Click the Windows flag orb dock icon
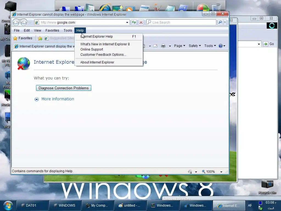Viewport: 281px width, 211px height. pos(203,7)
